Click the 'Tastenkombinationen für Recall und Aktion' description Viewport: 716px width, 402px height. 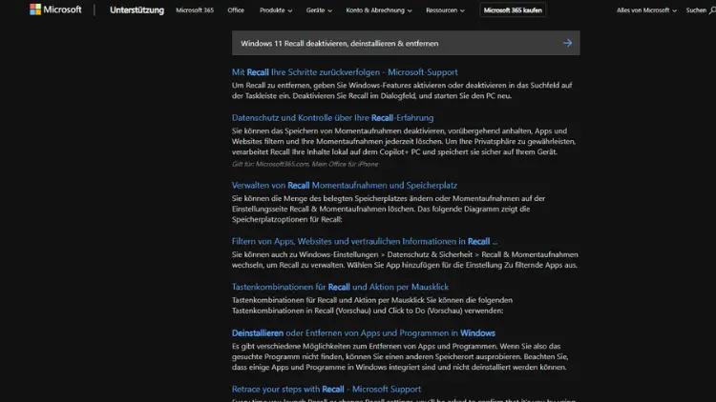coord(371,306)
